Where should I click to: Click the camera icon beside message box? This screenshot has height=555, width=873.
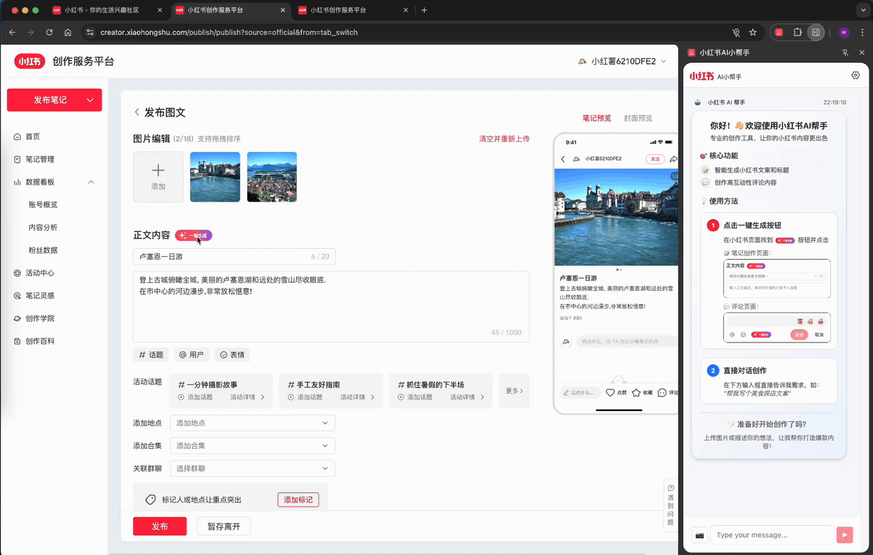click(699, 535)
